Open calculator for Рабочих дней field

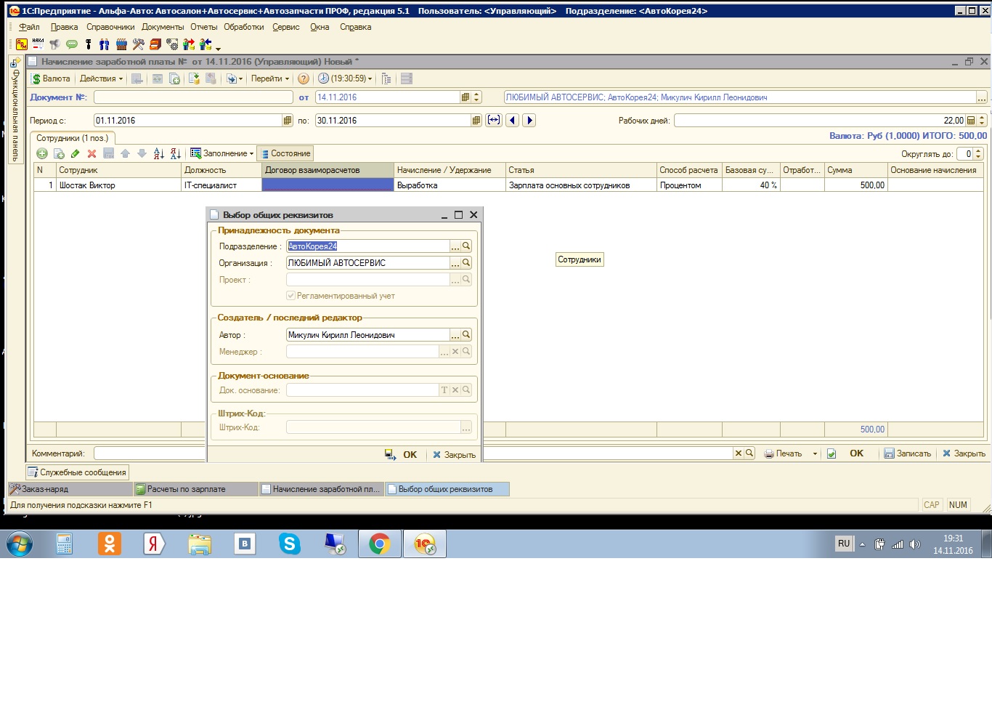pos(971,121)
